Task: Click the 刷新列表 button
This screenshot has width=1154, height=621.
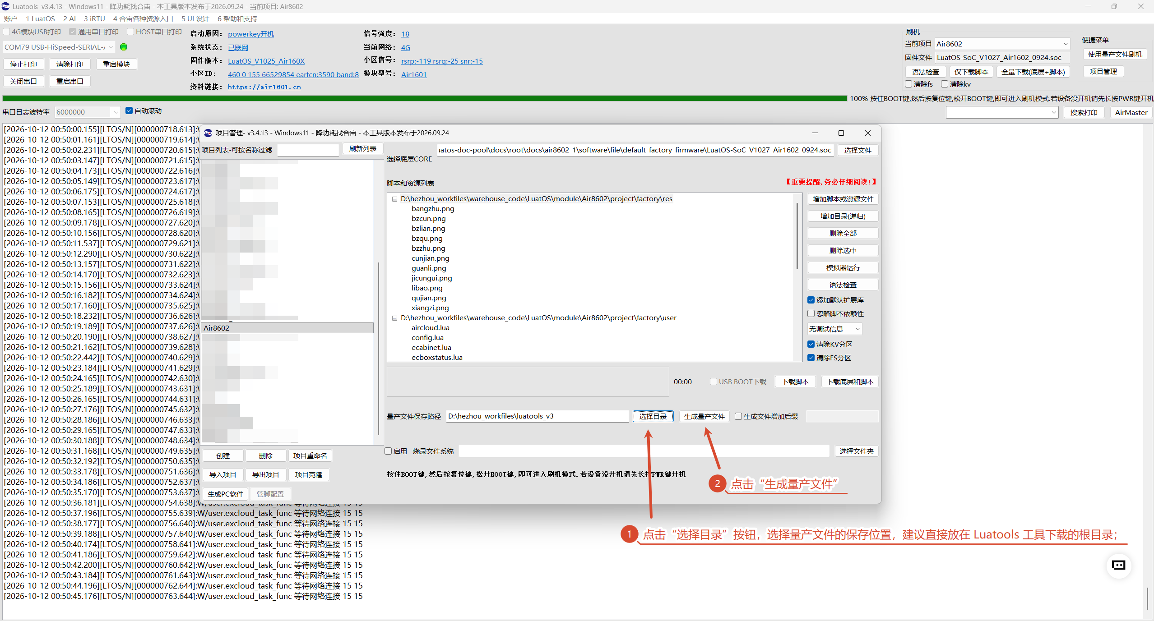Action: (x=362, y=148)
